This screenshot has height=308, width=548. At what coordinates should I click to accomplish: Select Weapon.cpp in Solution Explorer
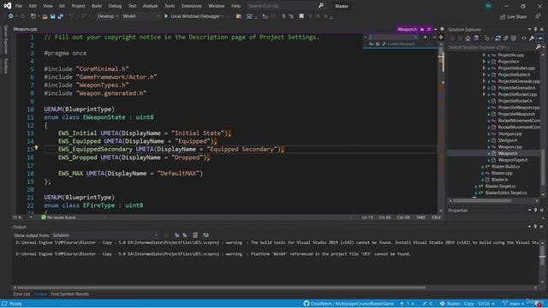coord(510,146)
